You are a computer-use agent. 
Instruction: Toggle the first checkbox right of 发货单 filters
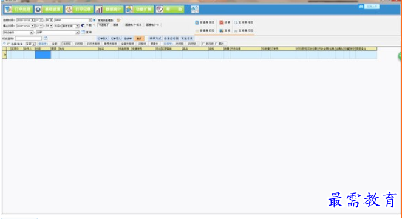click(x=203, y=44)
